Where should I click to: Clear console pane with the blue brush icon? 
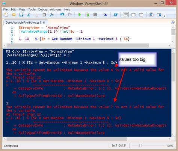(51, 15)
